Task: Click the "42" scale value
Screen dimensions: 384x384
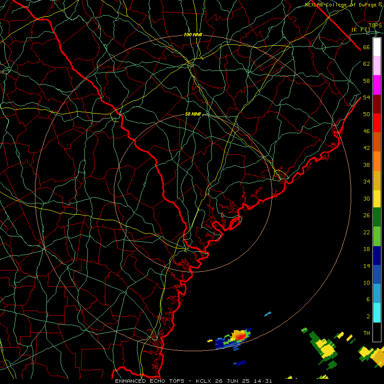Action: 367,148
